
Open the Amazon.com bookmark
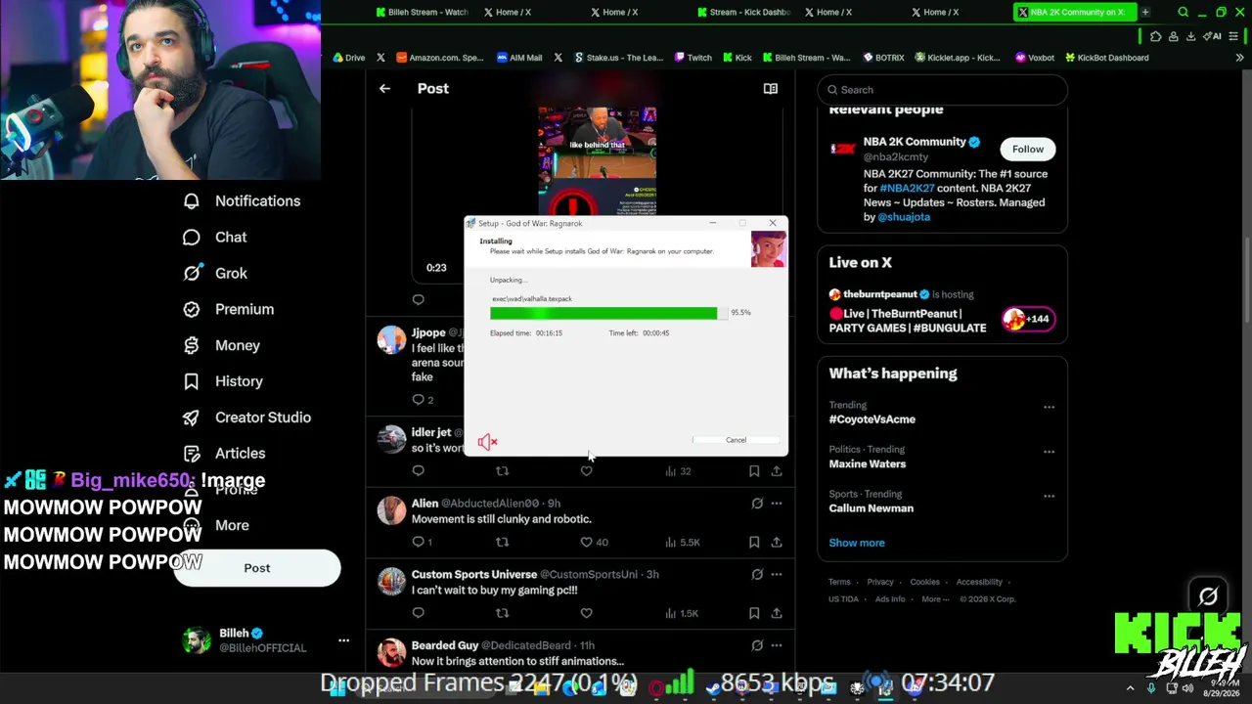439,58
